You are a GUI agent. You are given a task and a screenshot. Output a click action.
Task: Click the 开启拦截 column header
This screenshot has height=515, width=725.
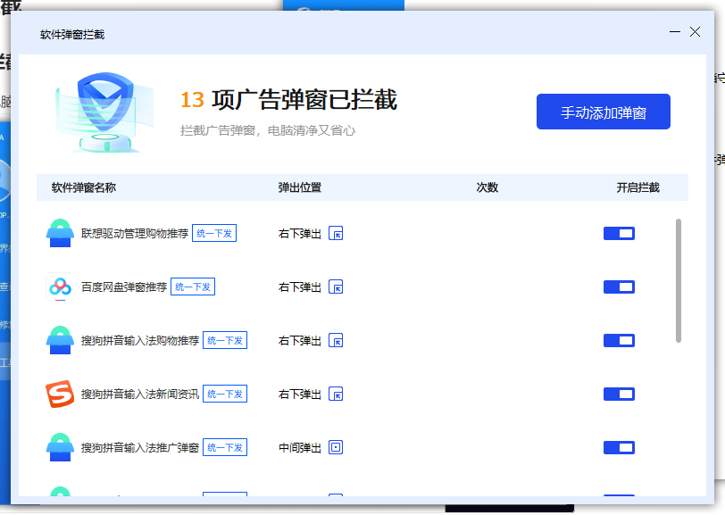(638, 187)
